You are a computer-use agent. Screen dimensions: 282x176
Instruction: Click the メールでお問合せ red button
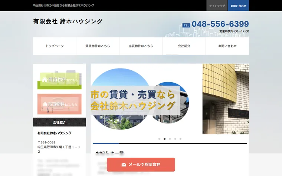pyautogui.click(x=141, y=165)
